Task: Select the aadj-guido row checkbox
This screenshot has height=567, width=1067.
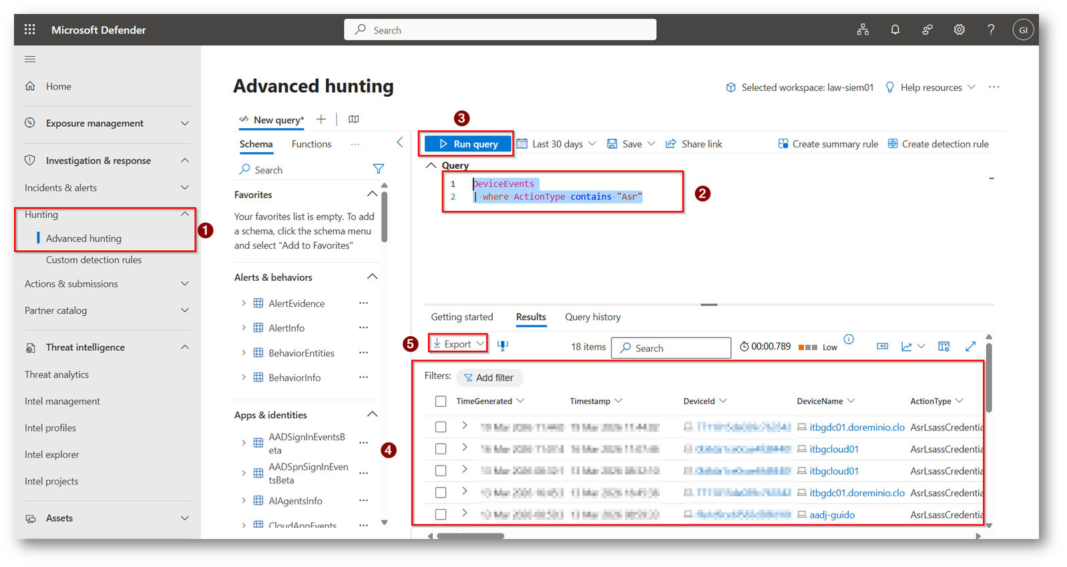Action: [x=441, y=514]
